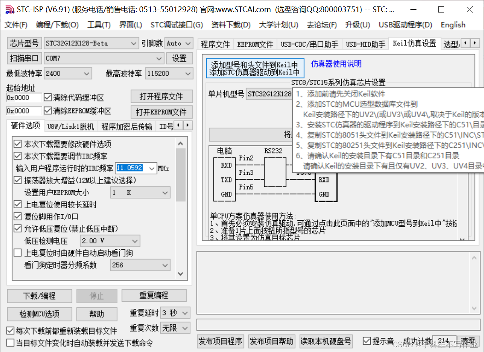Open a program file via 打开程序文件

tap(161, 96)
